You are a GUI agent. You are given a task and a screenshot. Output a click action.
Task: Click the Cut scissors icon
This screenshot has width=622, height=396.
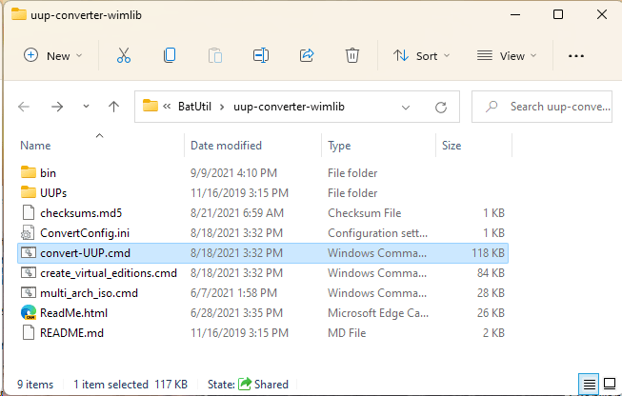123,55
